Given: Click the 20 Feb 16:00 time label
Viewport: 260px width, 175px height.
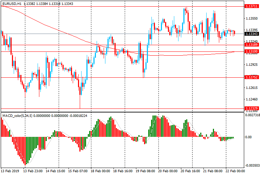Looking at the screenshot, I should 191,171.
